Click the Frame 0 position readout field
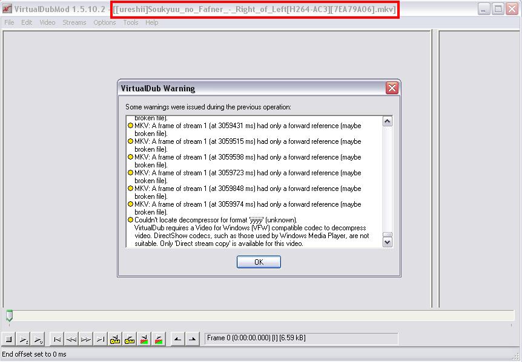The height and width of the screenshot is (362, 522). [x=302, y=338]
